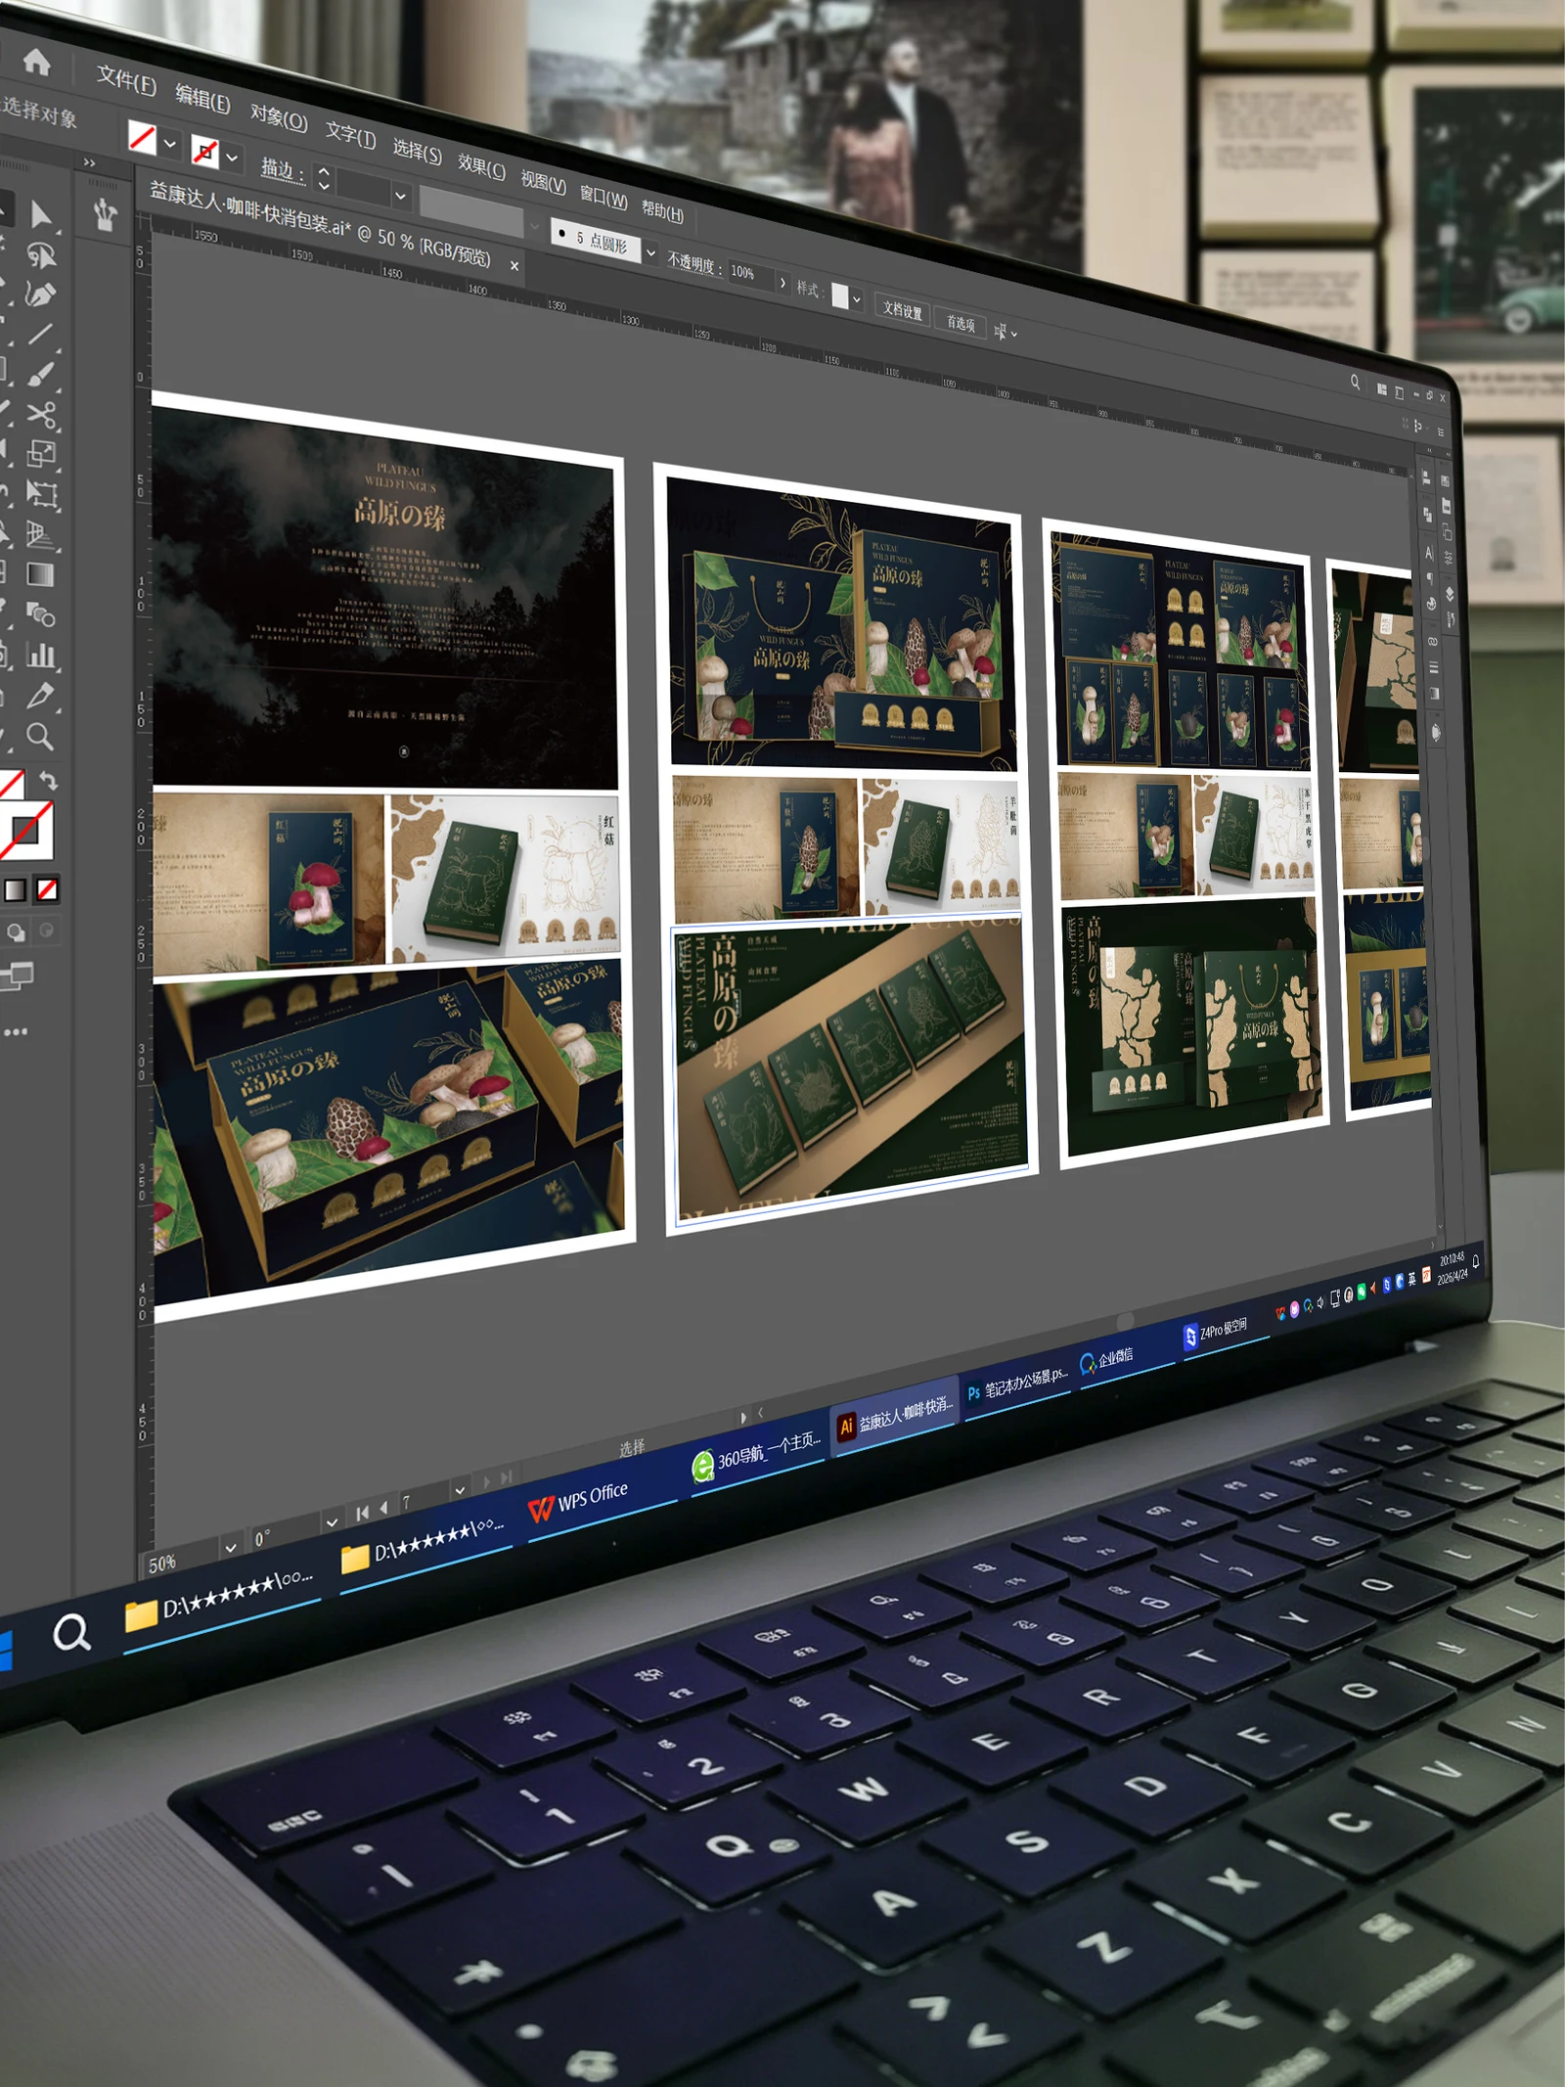Open the 效果(C) menu

pos(481,167)
